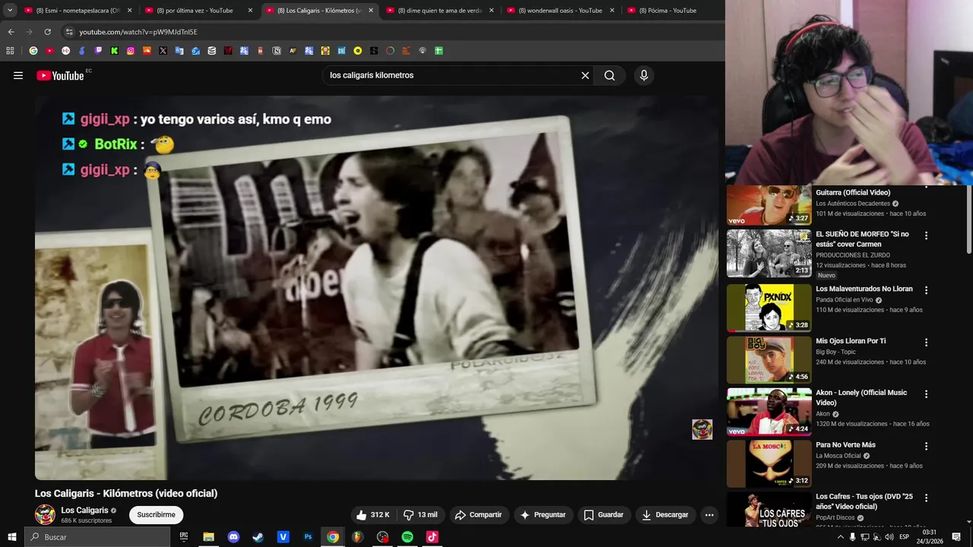Open Spotify from the taskbar
973x547 pixels.
[x=407, y=537]
